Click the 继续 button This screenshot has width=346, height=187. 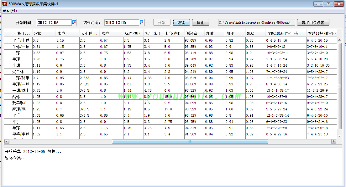click(x=181, y=23)
